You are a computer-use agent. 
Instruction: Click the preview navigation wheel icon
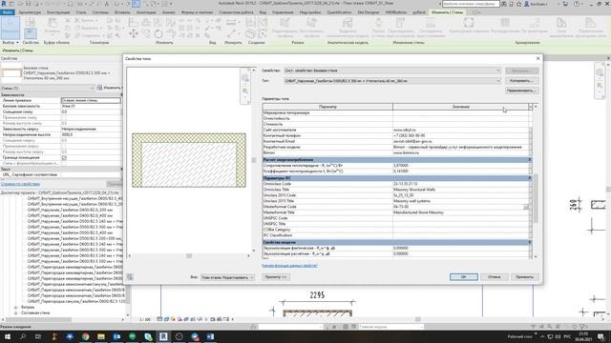(x=245, y=78)
